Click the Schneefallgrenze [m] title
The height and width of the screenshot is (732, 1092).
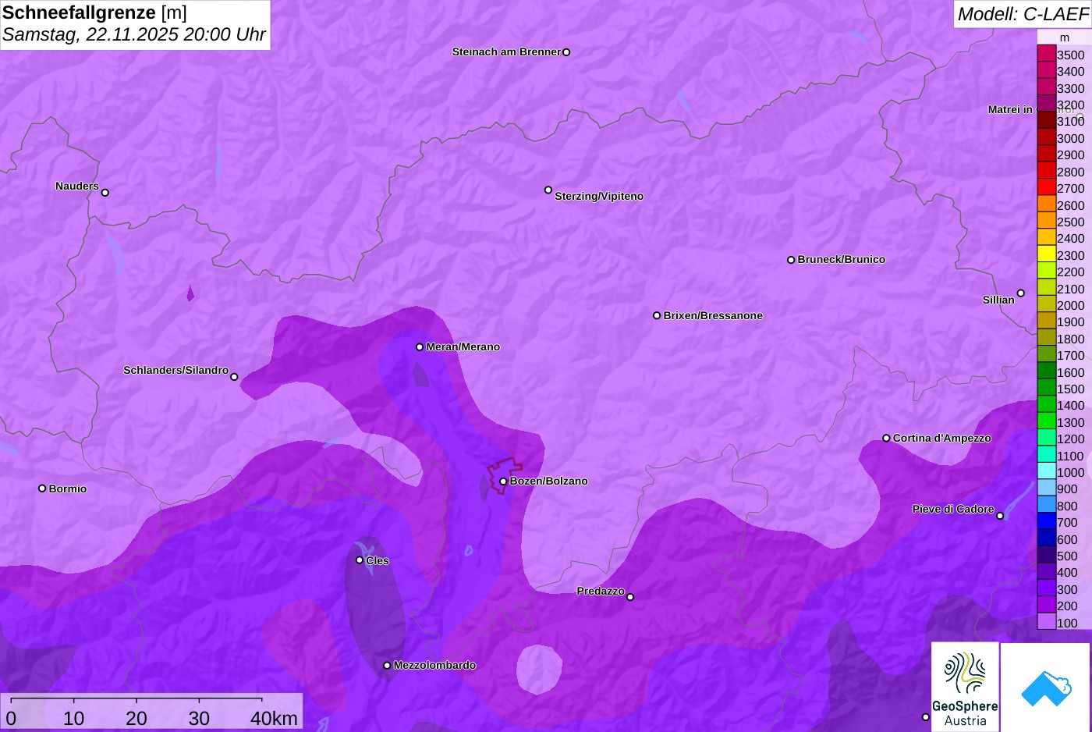coord(95,12)
